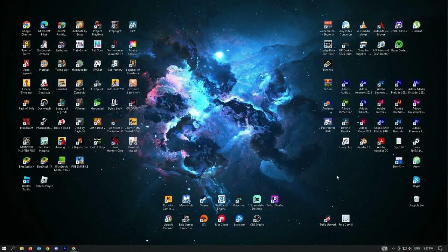Select the Trello Upwork shortcut
448x252 pixels.
tap(328, 220)
